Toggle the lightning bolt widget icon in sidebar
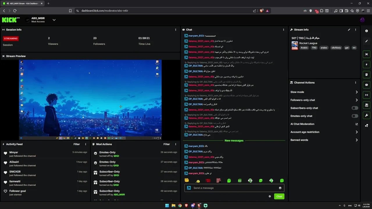 pos(366,64)
